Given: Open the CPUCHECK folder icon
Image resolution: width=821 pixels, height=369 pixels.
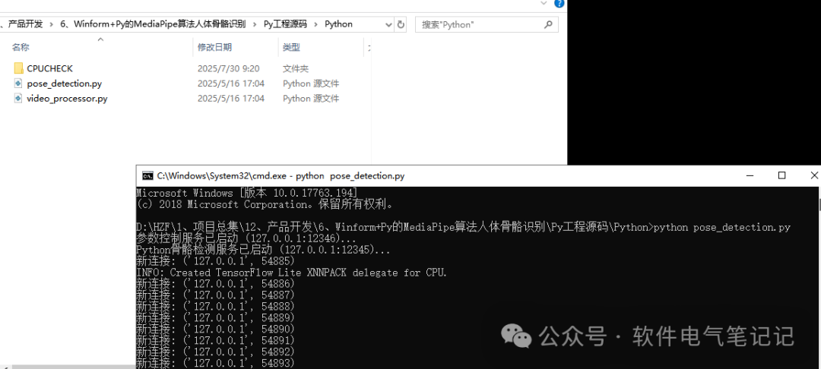Looking at the screenshot, I should coord(19,68).
